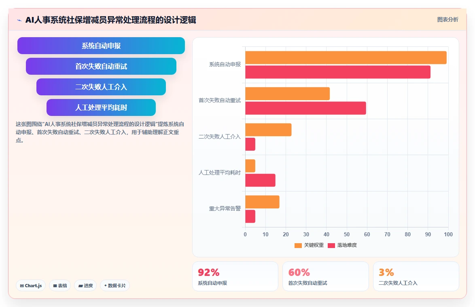The height and width of the screenshot is (307, 475).
Task: Click the orange bar for 重大异常告警
Action: tap(262, 202)
